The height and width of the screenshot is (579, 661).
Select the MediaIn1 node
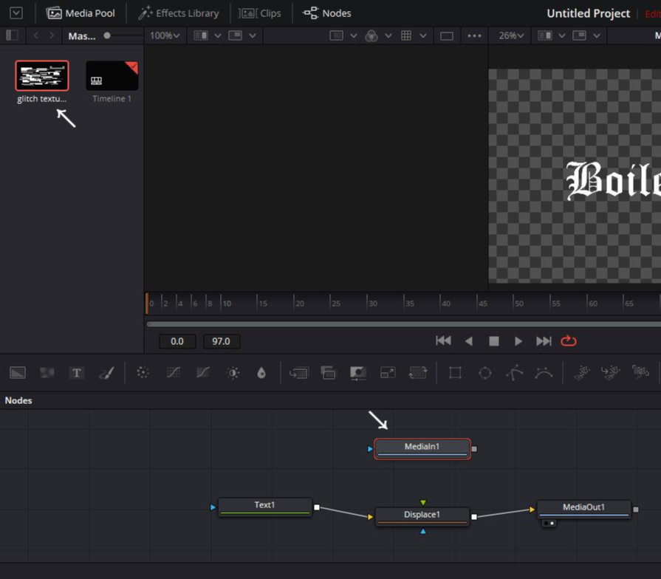[422, 449]
